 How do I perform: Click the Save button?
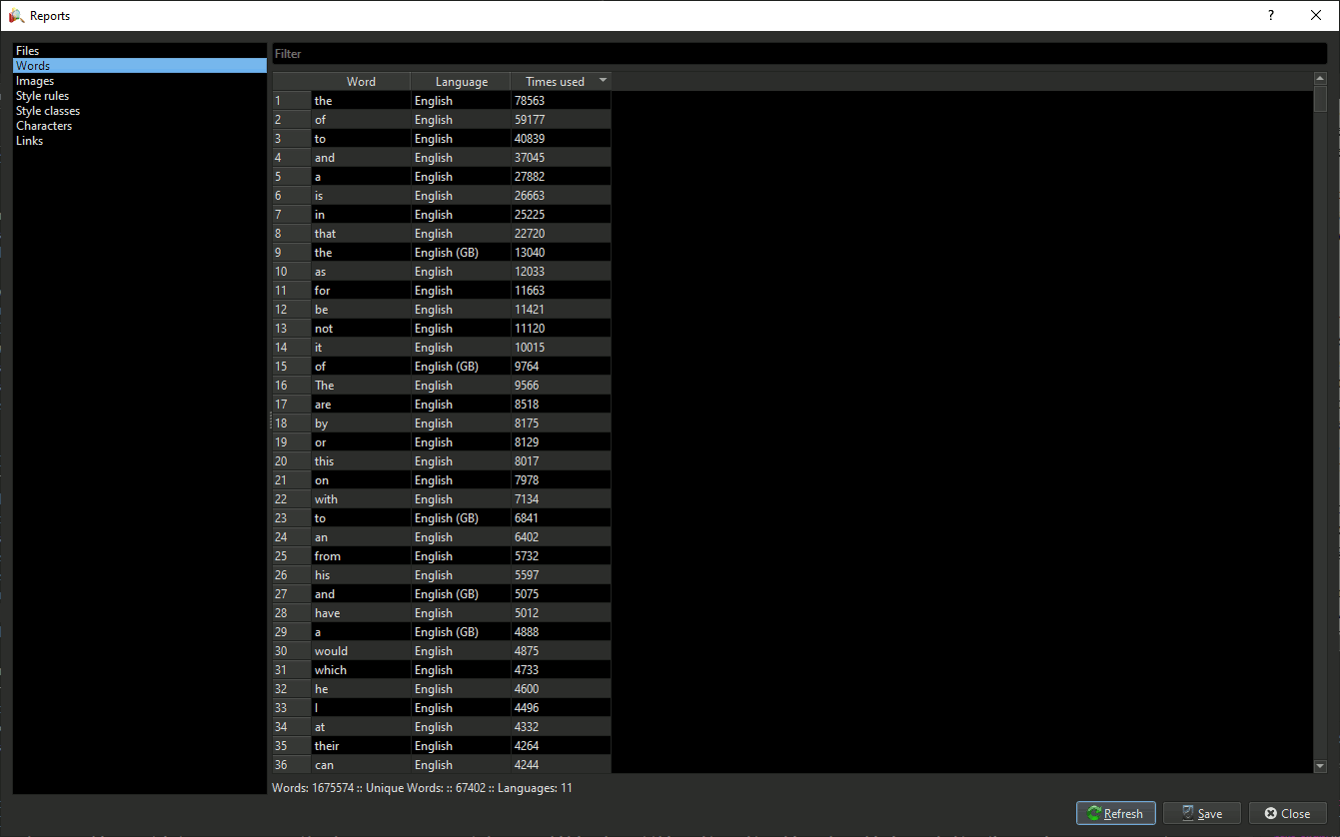coord(1201,813)
